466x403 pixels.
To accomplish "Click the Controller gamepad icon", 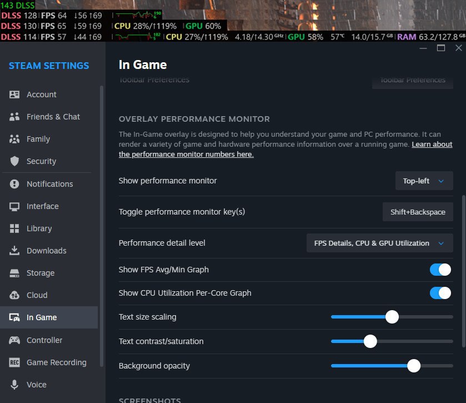I will (x=15, y=340).
